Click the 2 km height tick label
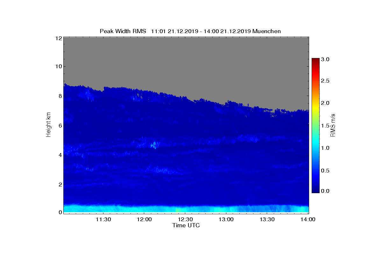Screen dimensions: 382x255 tap(60, 184)
